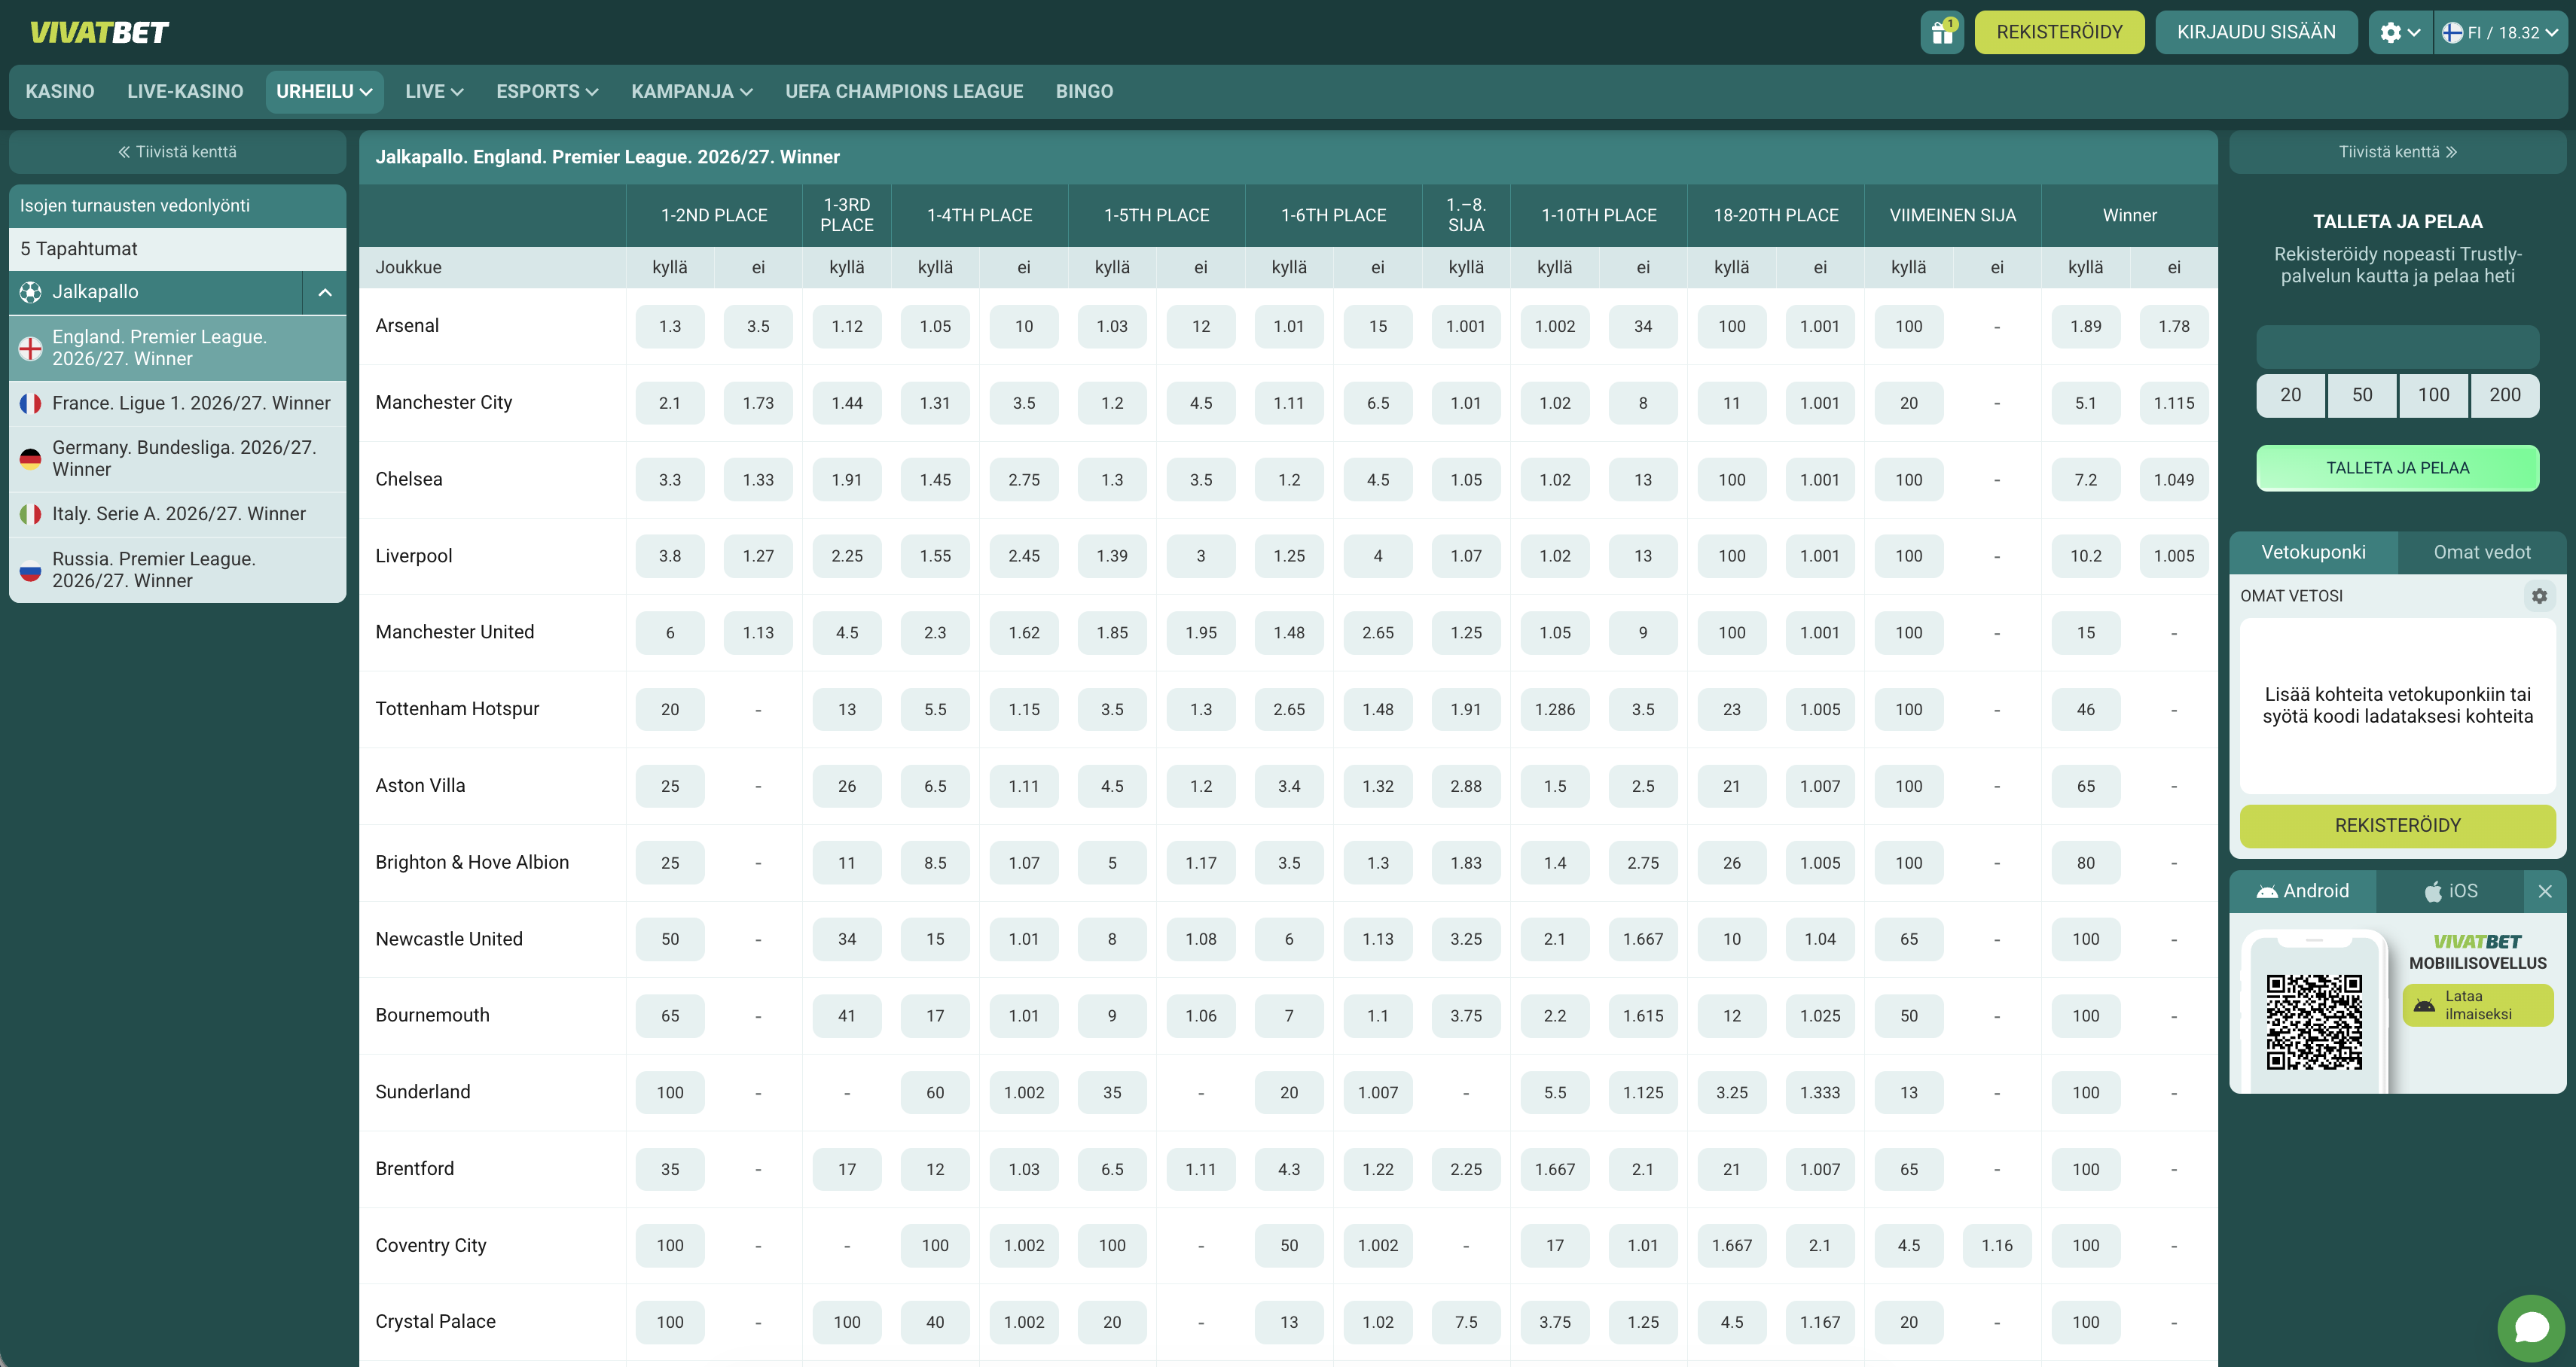Open France Ligue 1 2026/27 Winner
This screenshot has width=2576, height=1367.
[178, 403]
